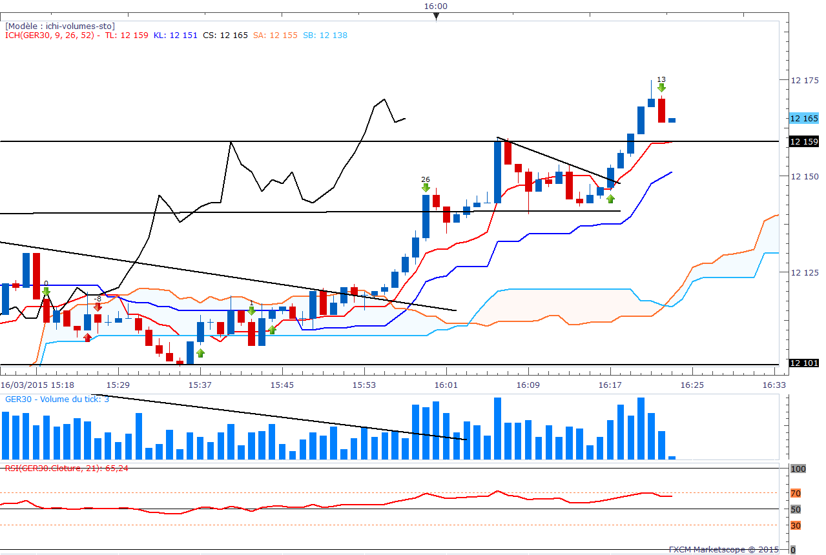The image size is (826, 555).
Task: Click the 16:00 time marker triangle at top
Action: coord(436,17)
